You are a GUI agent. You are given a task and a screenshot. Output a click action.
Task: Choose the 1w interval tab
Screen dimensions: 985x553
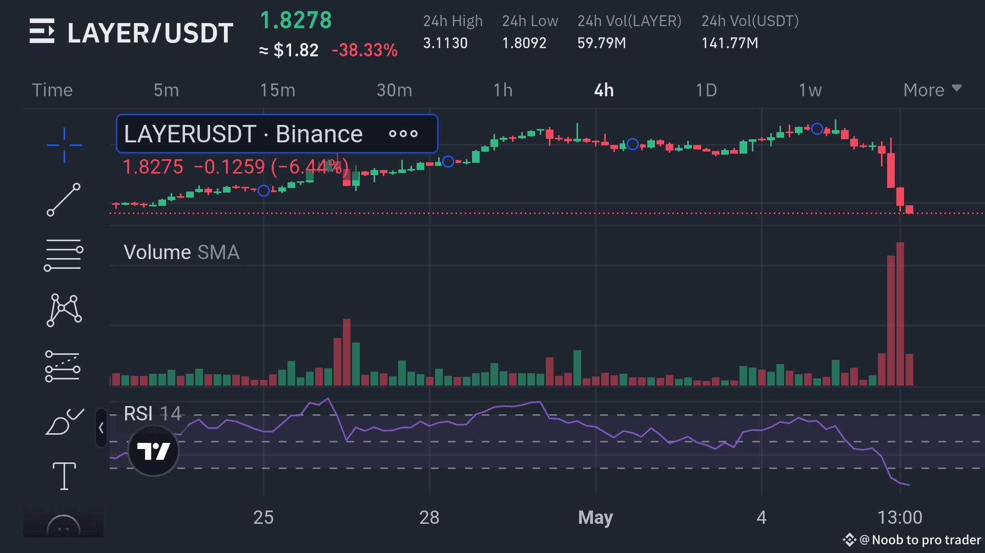tap(810, 90)
